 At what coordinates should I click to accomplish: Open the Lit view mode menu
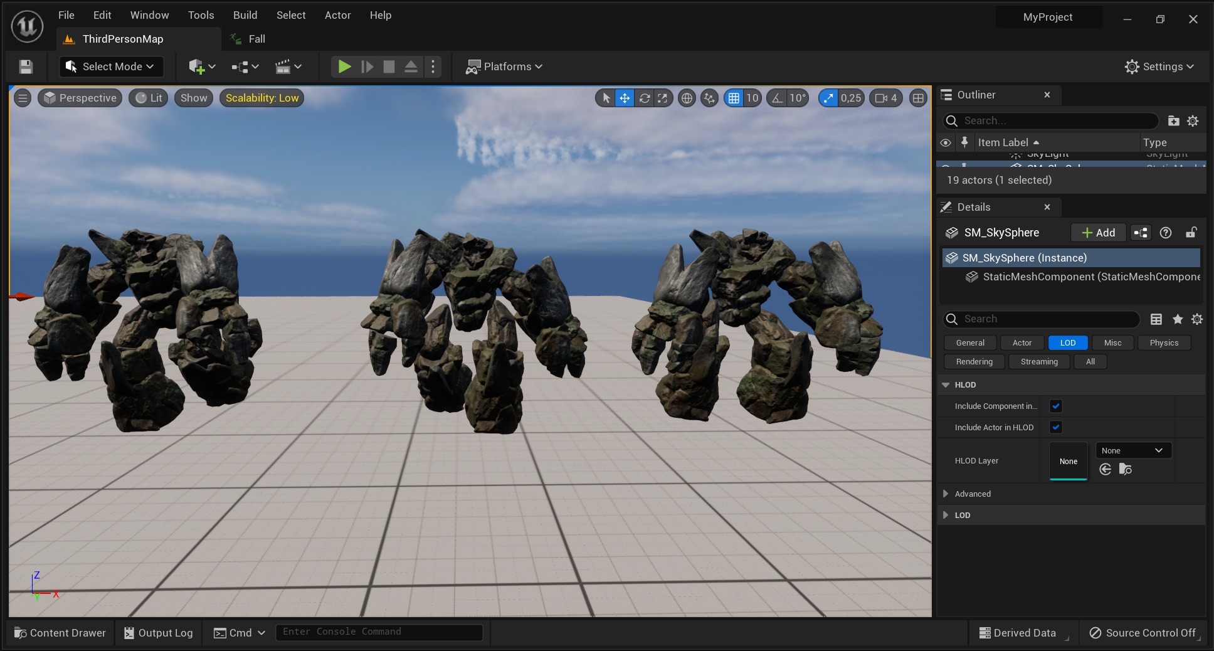point(149,98)
